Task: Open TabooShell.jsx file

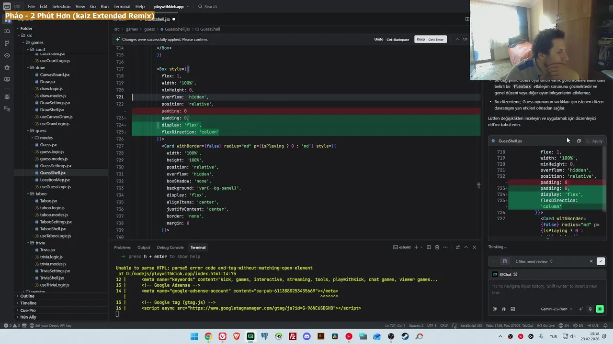Action: [52, 229]
